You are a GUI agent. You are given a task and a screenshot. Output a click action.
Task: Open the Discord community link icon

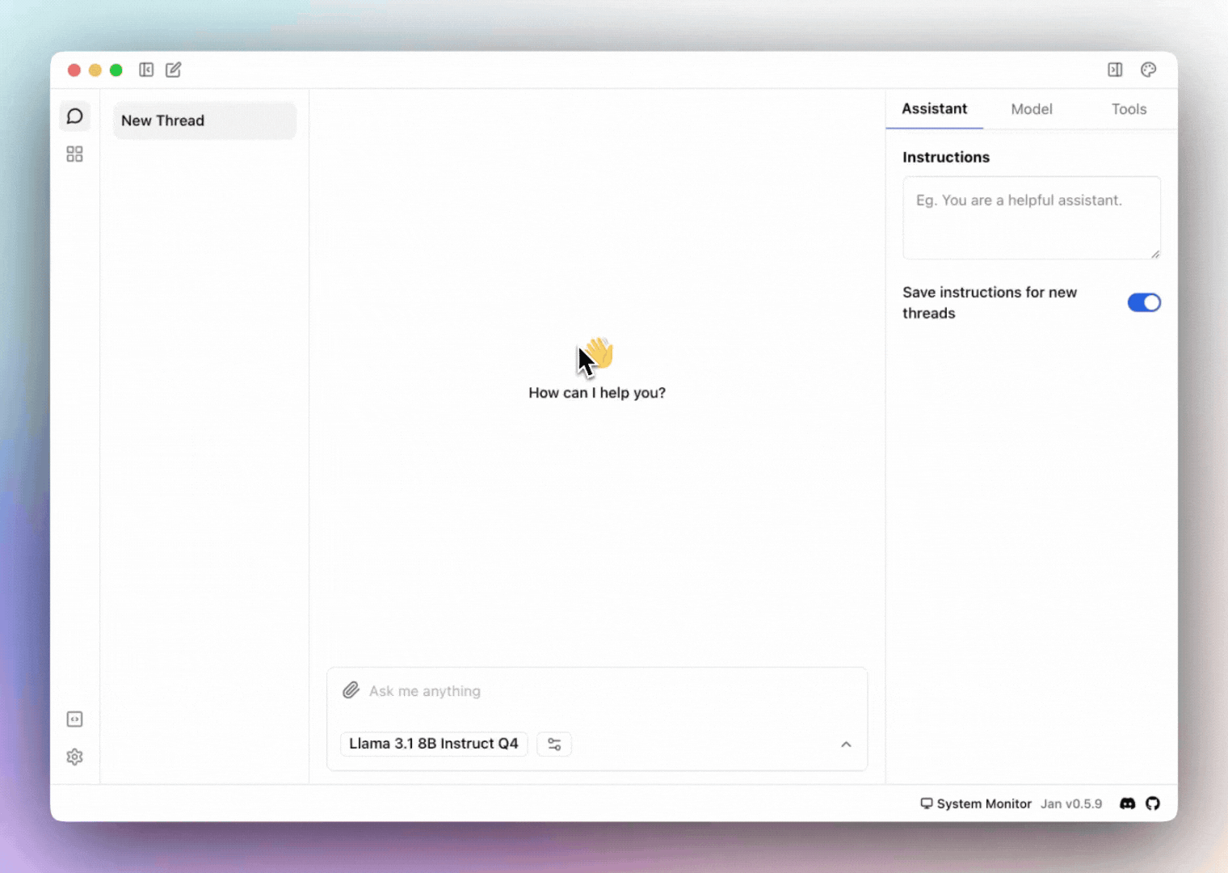(x=1127, y=803)
